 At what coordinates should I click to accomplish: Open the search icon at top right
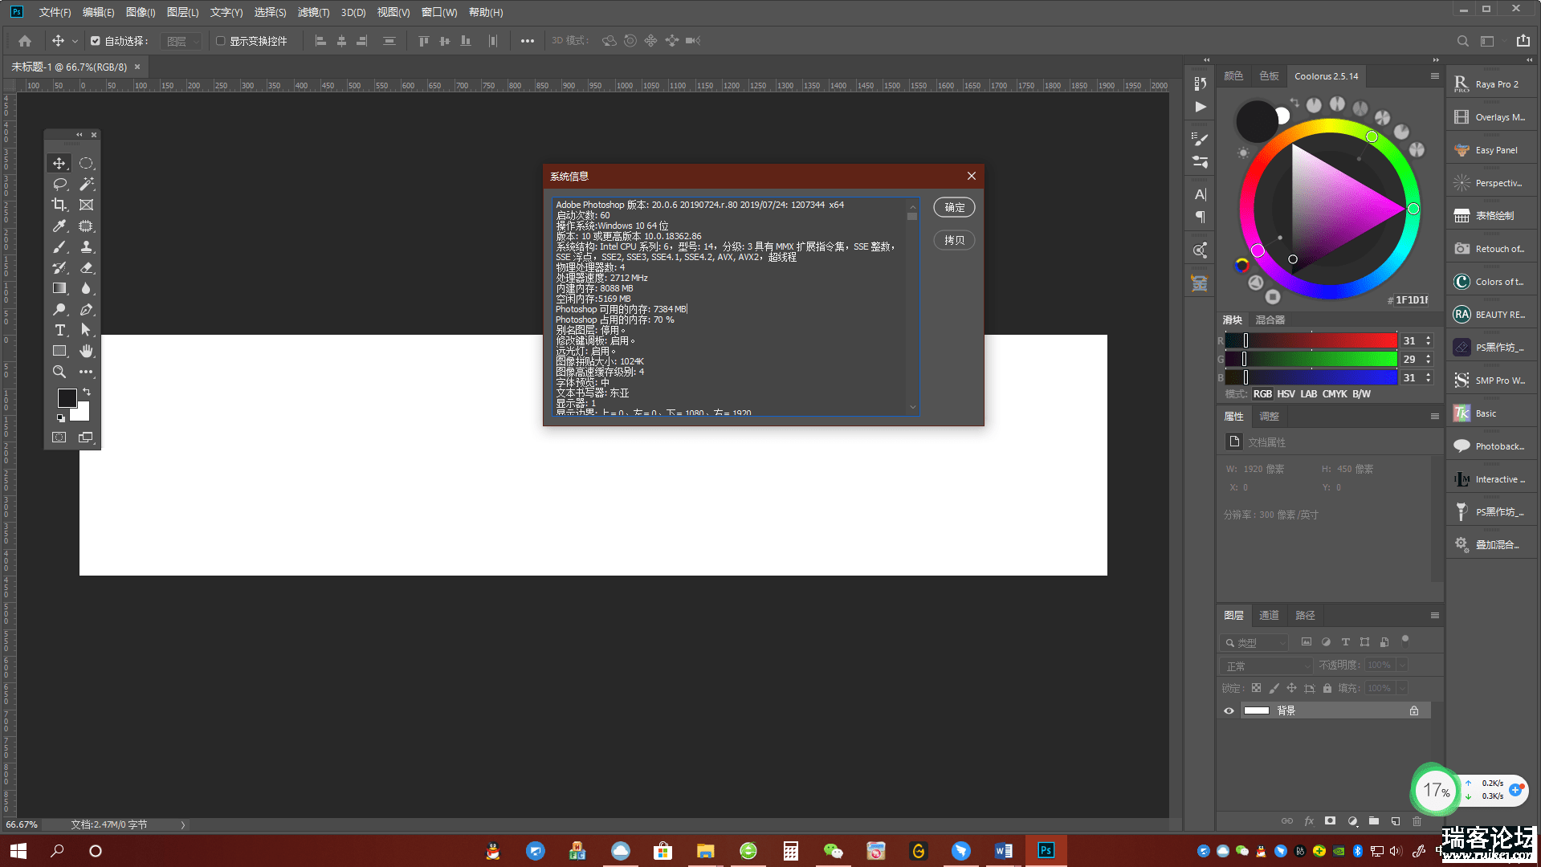(x=1462, y=41)
